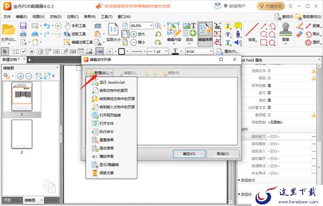Expand the 编辑内容 dropdown arrow

tap(174, 44)
